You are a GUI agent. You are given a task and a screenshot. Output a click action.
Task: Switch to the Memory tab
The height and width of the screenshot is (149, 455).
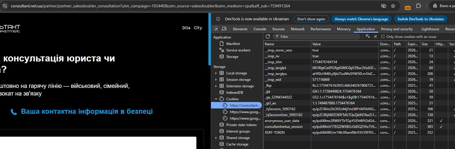[x=344, y=29]
